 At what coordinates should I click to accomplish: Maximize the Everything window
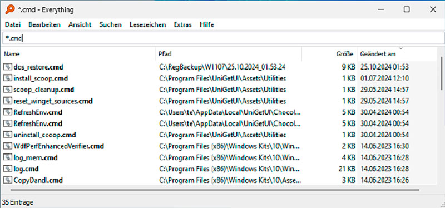click(x=407, y=9)
